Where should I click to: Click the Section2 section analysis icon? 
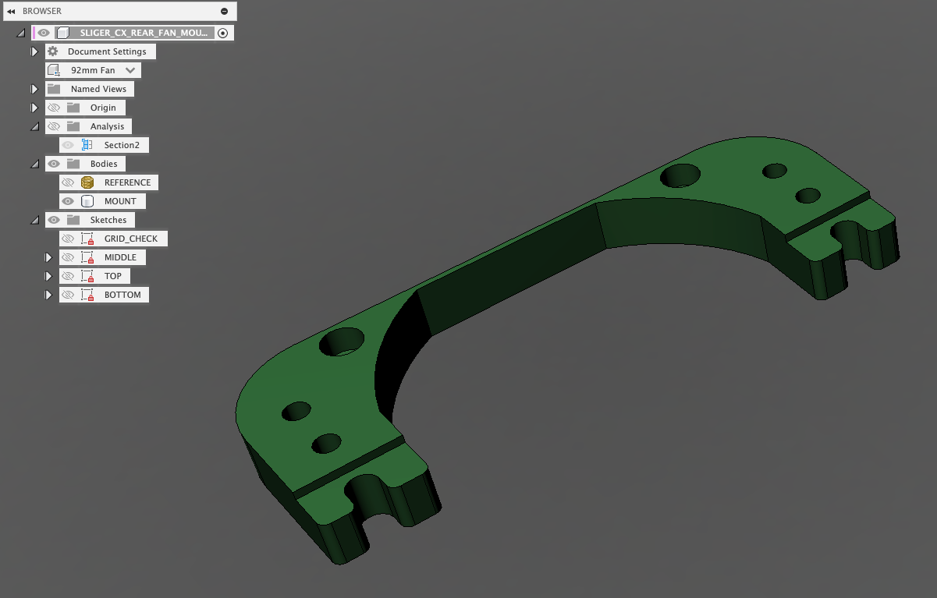click(x=87, y=145)
